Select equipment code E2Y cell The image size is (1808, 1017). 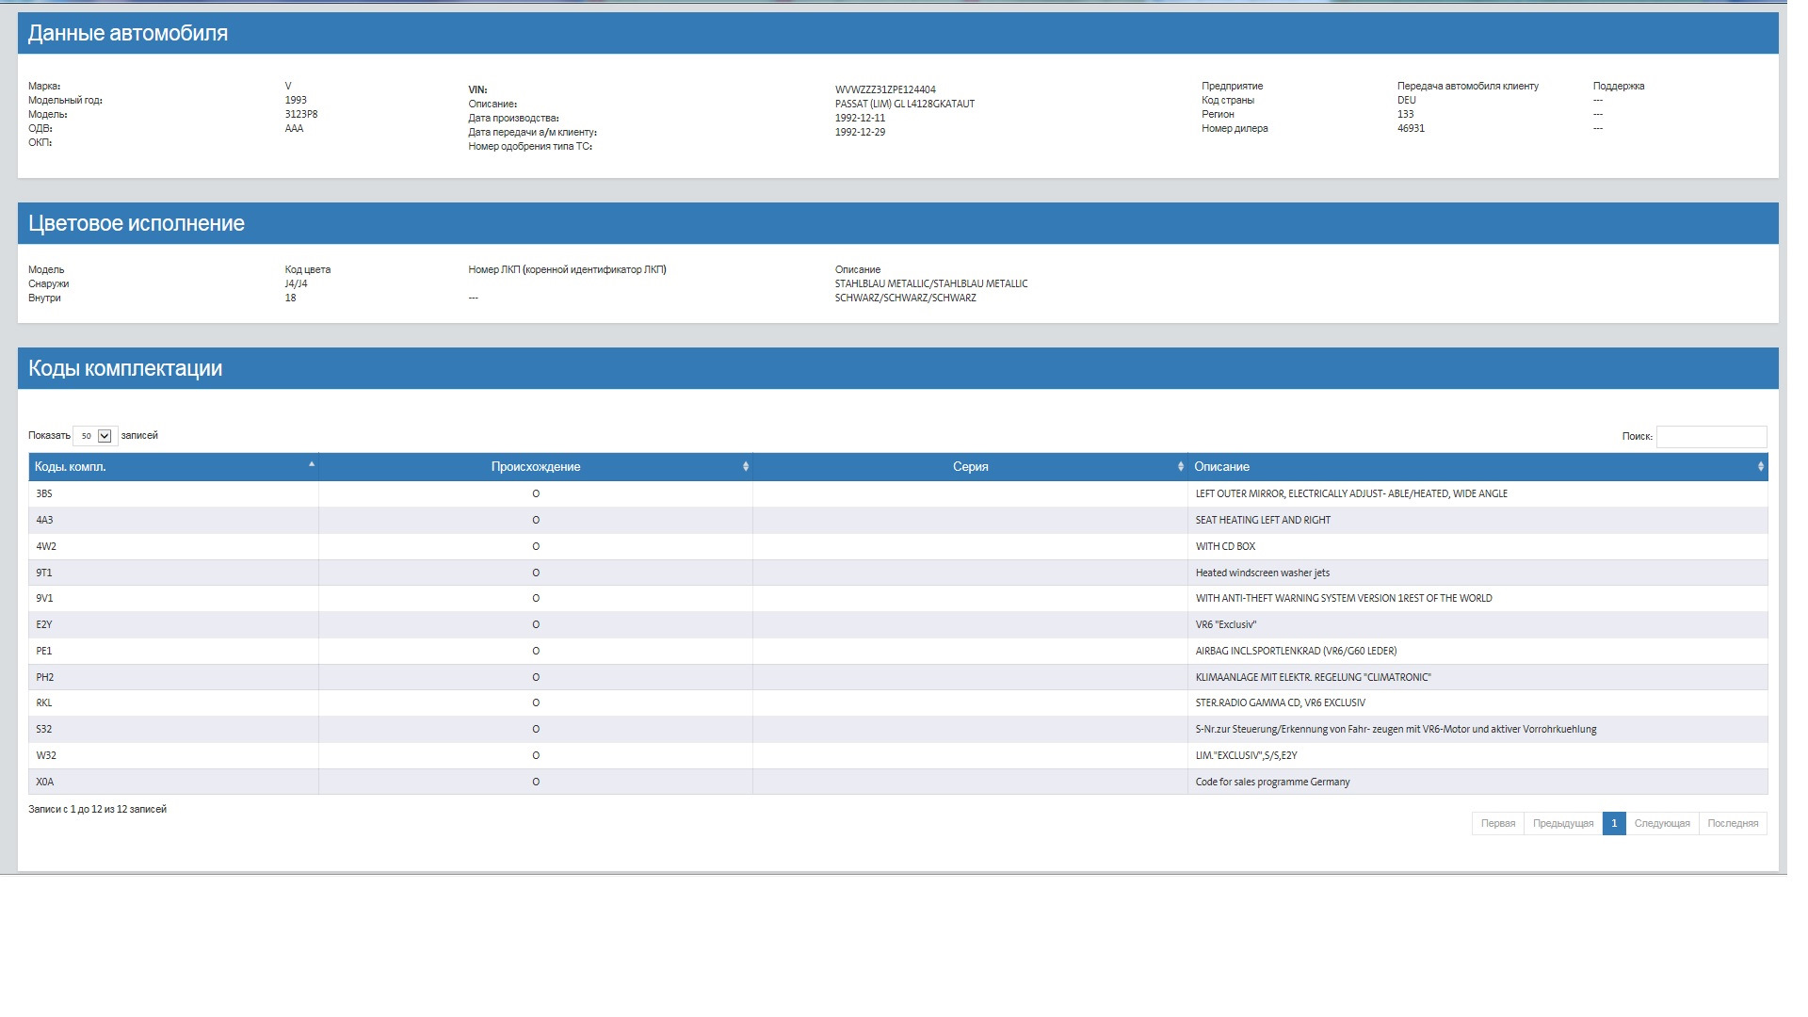[173, 624]
